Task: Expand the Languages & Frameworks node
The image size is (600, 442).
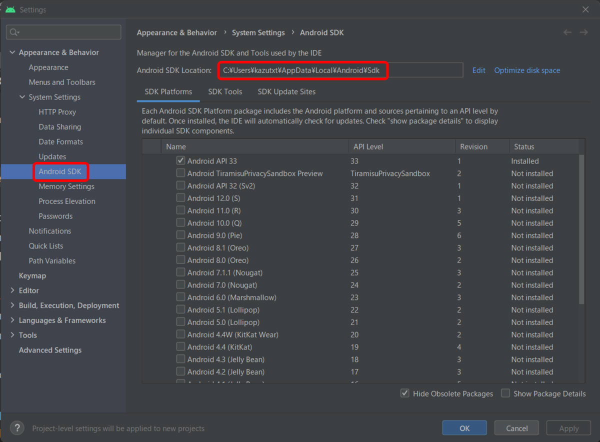Action: pos(12,320)
